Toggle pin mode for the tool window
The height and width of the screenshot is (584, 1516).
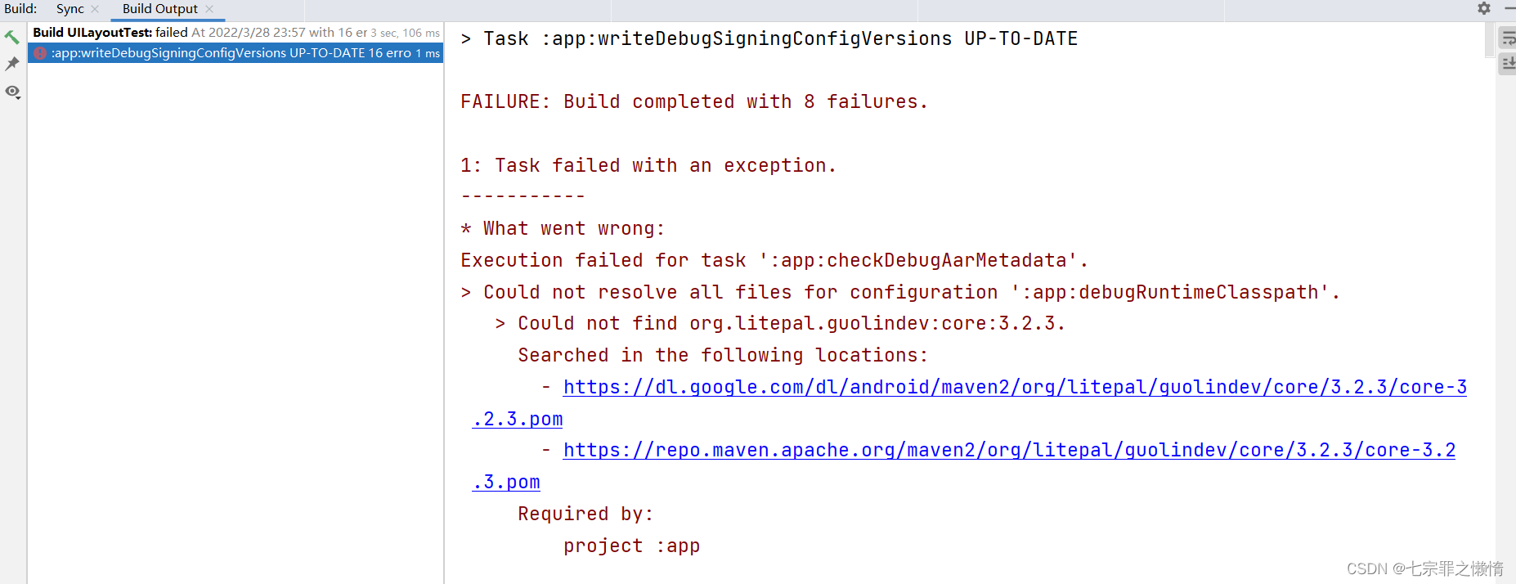tap(12, 64)
